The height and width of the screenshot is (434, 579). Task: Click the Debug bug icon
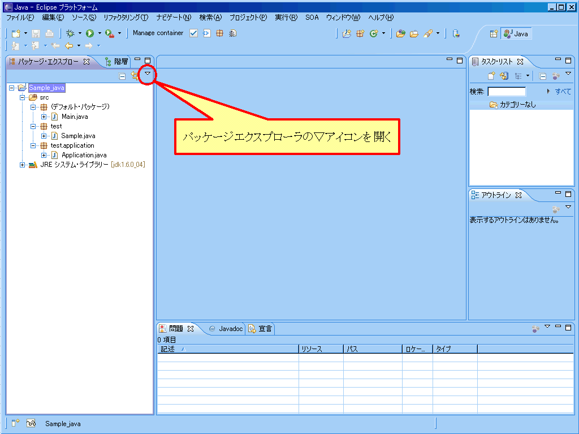pos(70,33)
